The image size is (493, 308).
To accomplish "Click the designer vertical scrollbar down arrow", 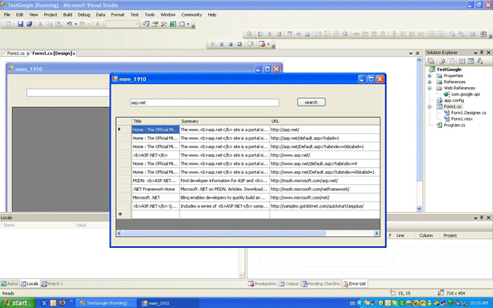I will [x=419, y=208].
